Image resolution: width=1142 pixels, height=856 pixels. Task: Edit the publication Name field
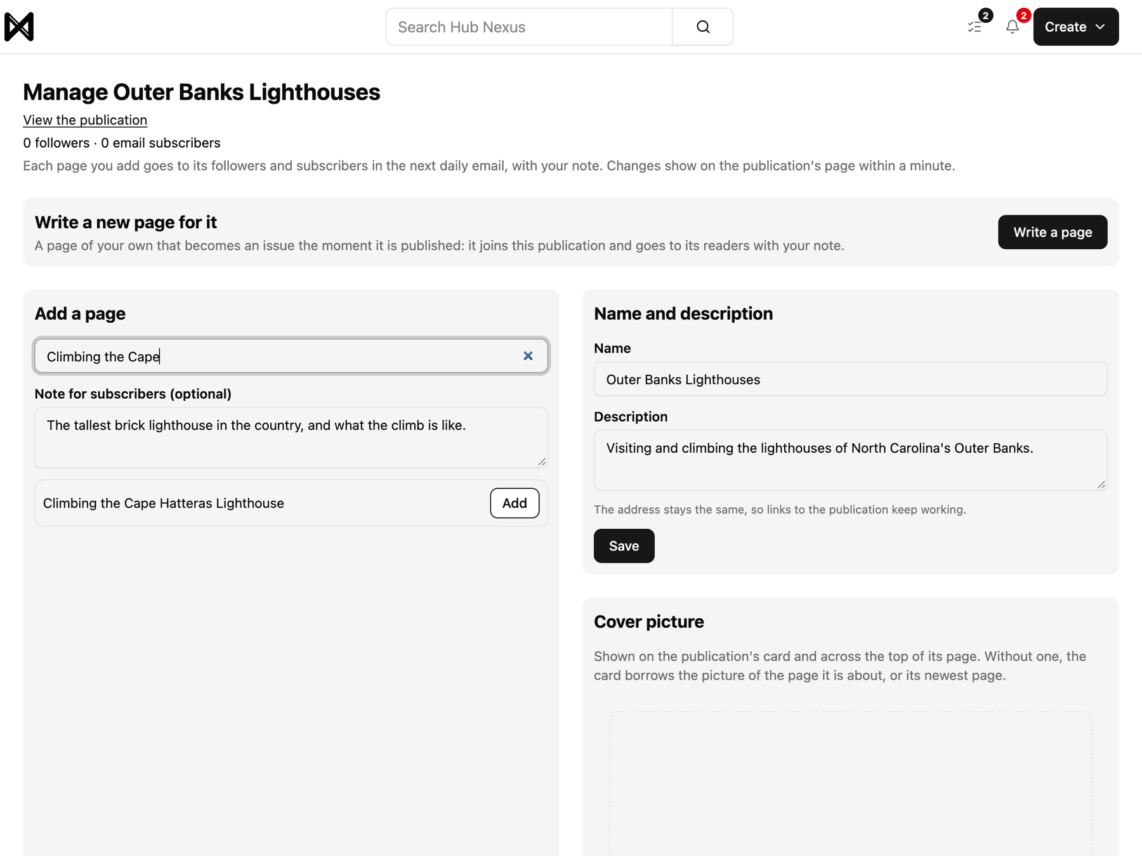850,379
